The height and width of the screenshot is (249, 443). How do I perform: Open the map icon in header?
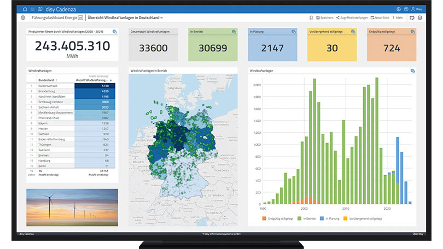pyautogui.click(x=40, y=9)
